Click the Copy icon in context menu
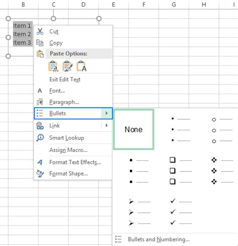The height and width of the screenshot is (246, 238). [x=40, y=43]
